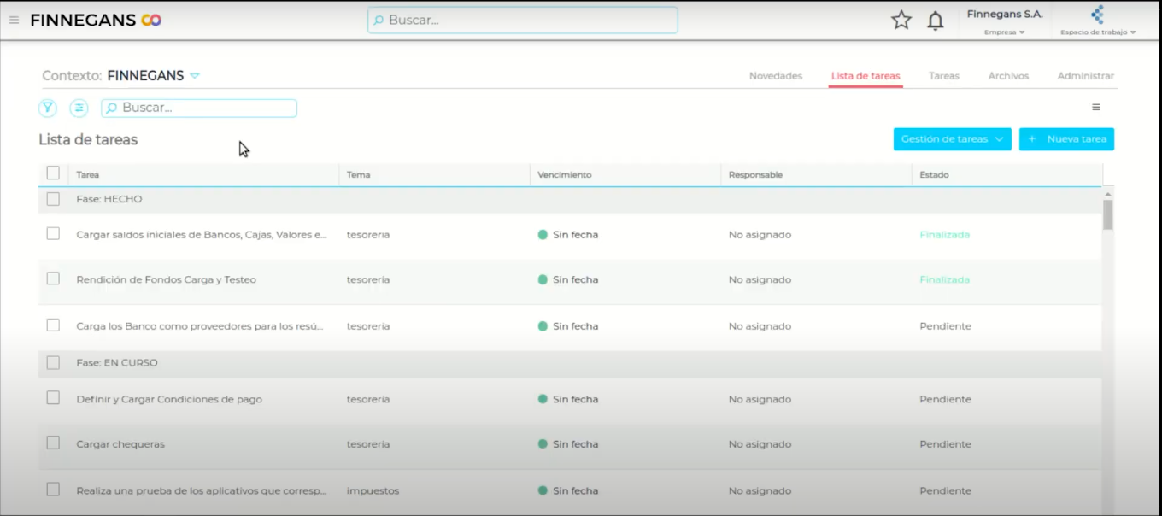Click the filter funnel icon

click(48, 108)
